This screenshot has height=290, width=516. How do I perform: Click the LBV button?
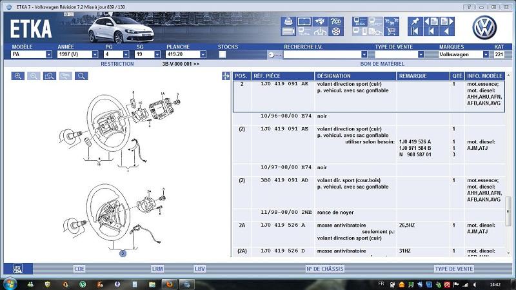click(x=200, y=269)
